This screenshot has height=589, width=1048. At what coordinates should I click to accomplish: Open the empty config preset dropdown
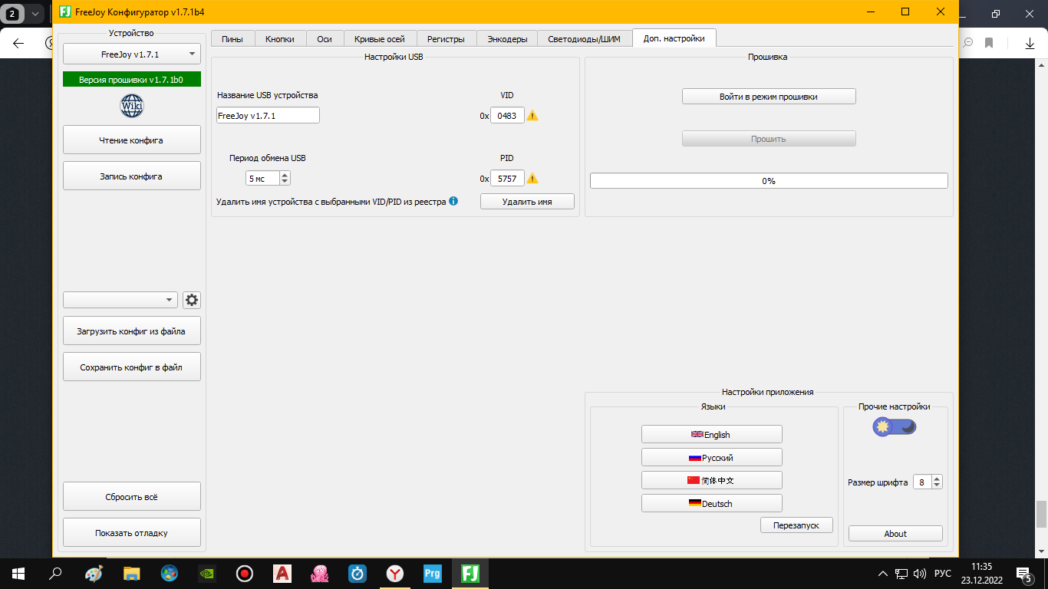click(x=120, y=300)
